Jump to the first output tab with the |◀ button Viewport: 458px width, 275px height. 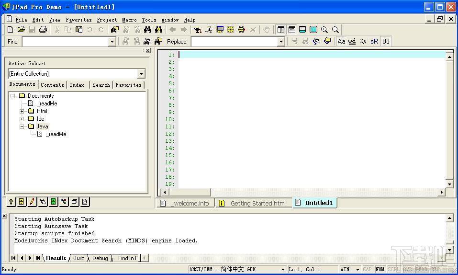coord(13,258)
